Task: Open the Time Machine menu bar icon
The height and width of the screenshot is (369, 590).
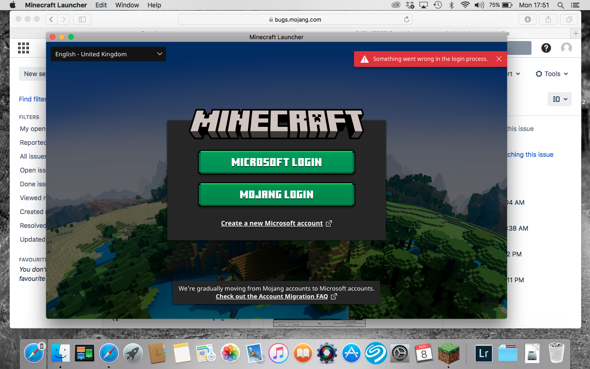Action: click(438, 5)
